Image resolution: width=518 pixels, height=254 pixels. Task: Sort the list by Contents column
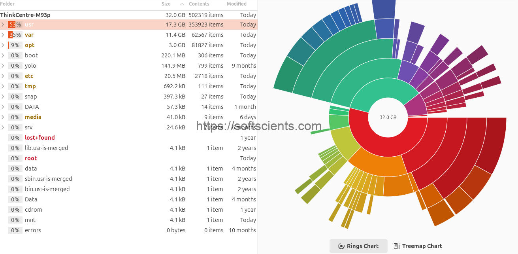(x=199, y=4)
